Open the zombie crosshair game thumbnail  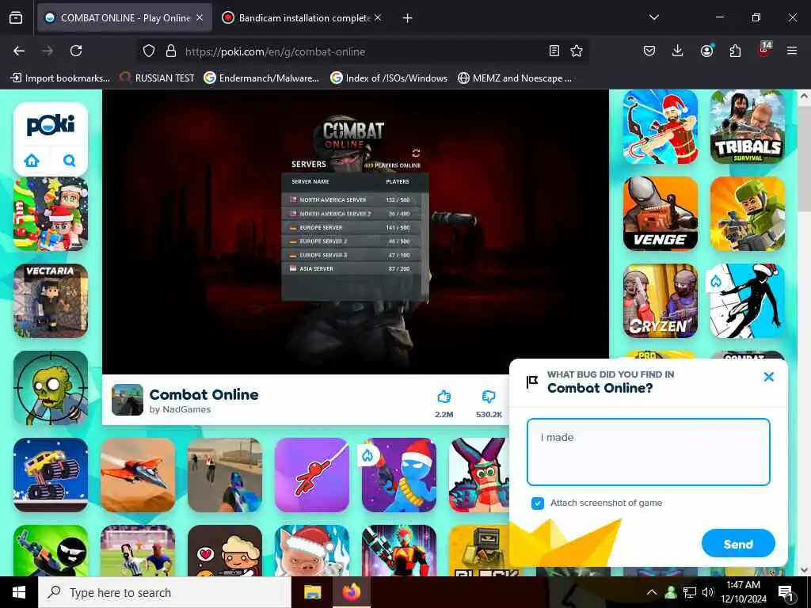pyautogui.click(x=51, y=388)
